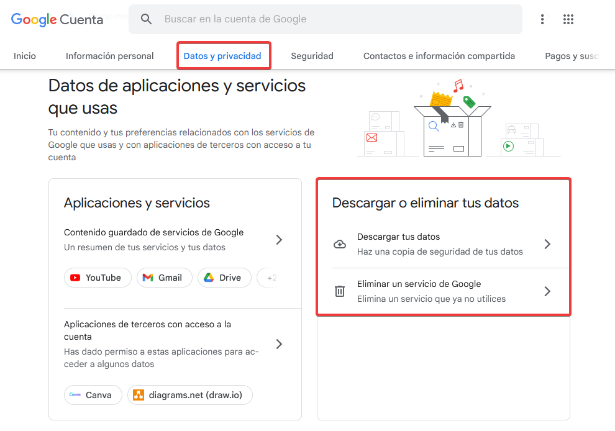
Task: Open the three-dot more options menu
Action: click(542, 19)
